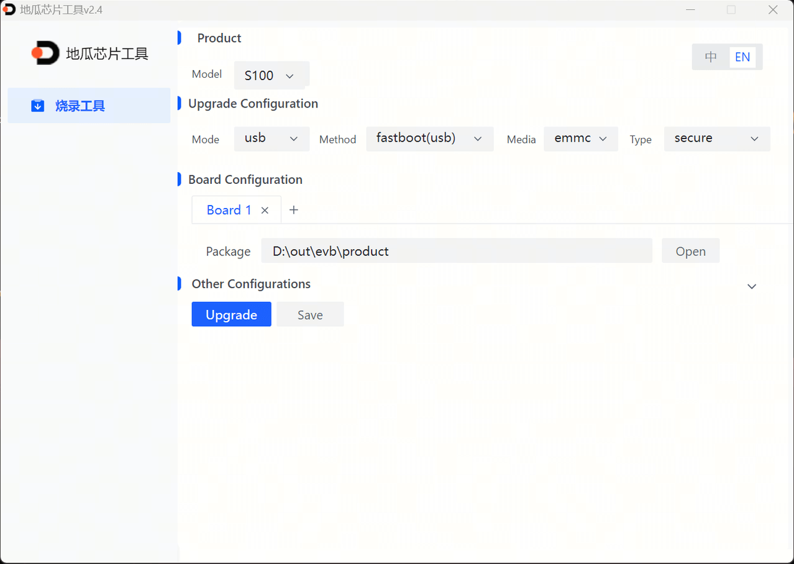794x564 pixels.
Task: Click the Open button for Package
Action: click(x=690, y=251)
